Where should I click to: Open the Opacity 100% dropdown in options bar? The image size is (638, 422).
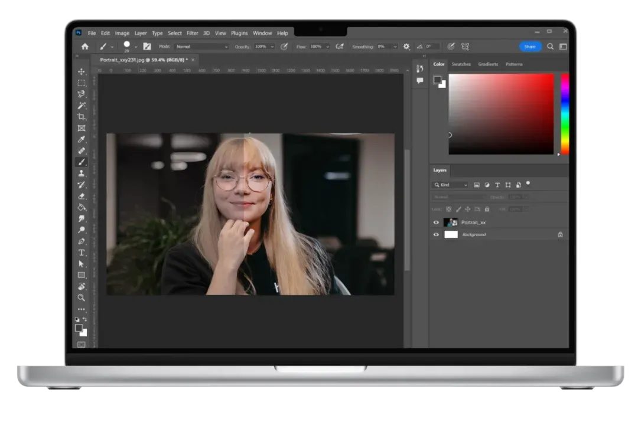272,47
